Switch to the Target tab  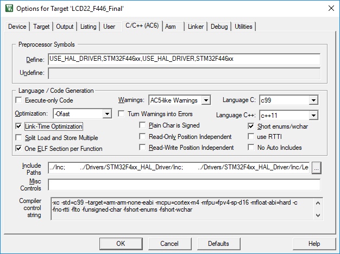(x=41, y=27)
